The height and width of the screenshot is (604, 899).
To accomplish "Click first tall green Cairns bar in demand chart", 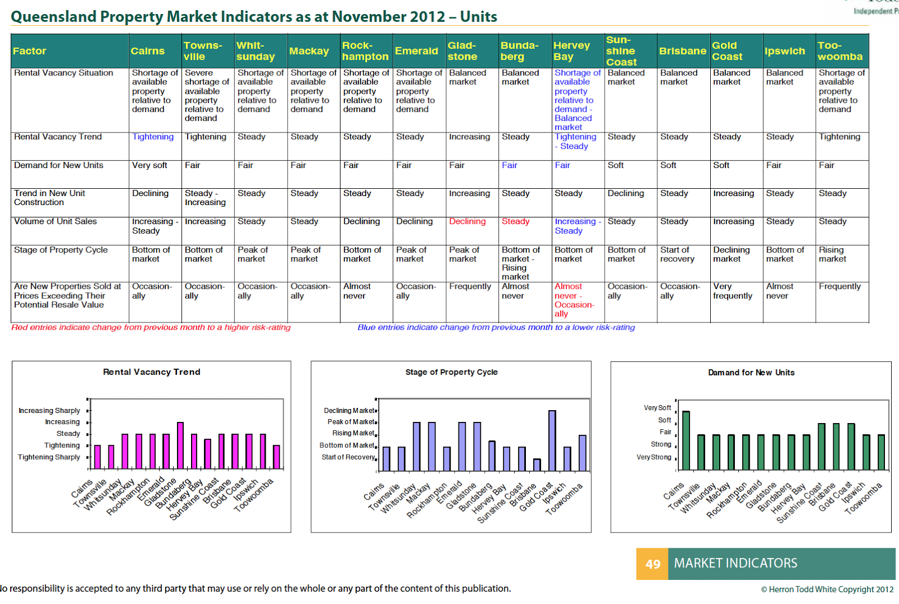I will [x=686, y=440].
